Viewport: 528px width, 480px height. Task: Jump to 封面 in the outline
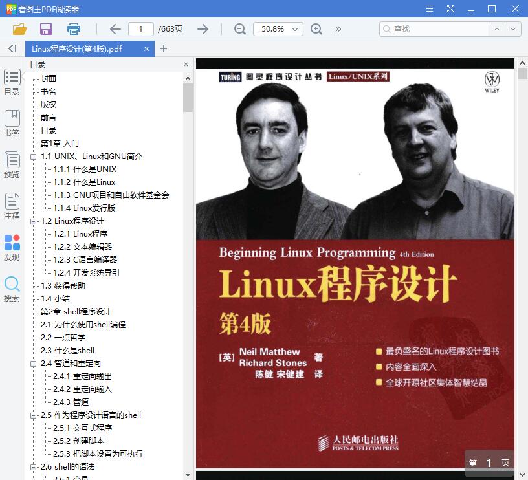[49, 79]
